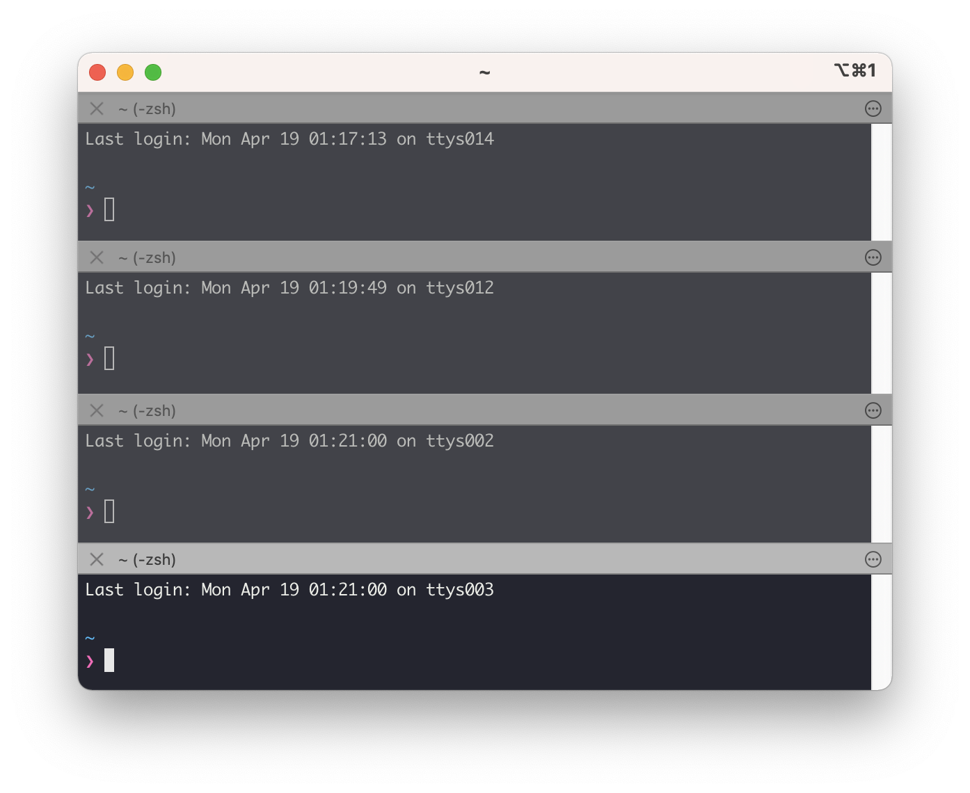Open options menu of the ttys002 pane

point(873,410)
